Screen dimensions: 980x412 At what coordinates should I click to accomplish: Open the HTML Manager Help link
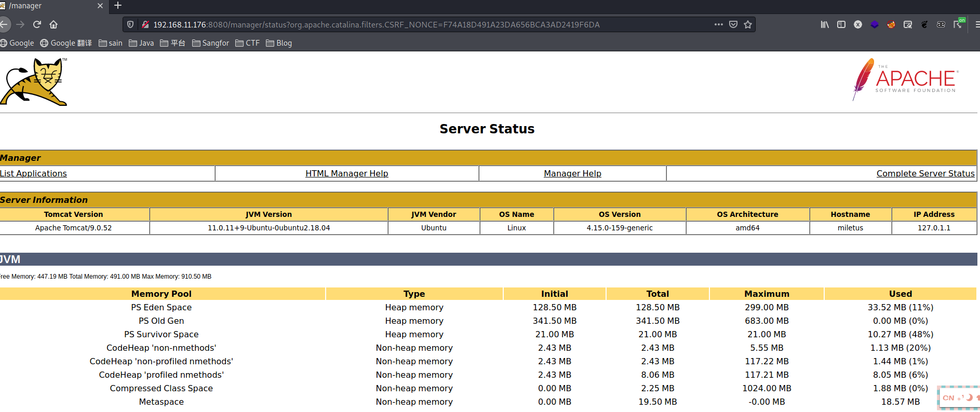point(347,173)
